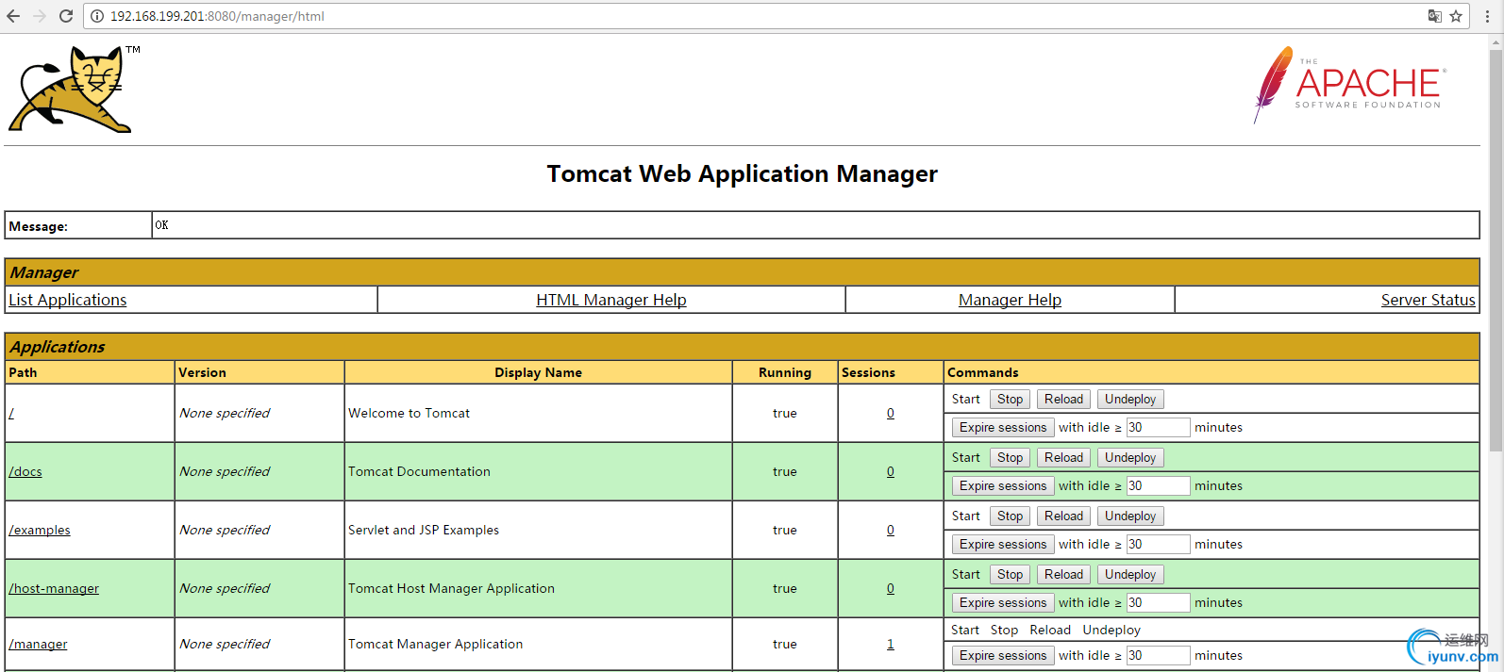Screen dimensions: 1504x672
Task: Expire sessions for the /host-manager application
Action: (1003, 603)
